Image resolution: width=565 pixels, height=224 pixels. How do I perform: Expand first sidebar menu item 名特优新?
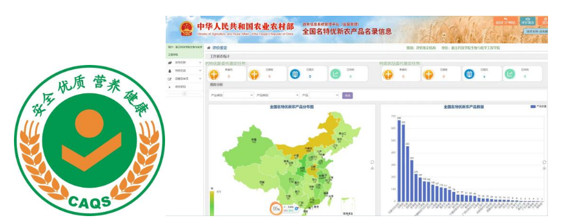[185, 63]
